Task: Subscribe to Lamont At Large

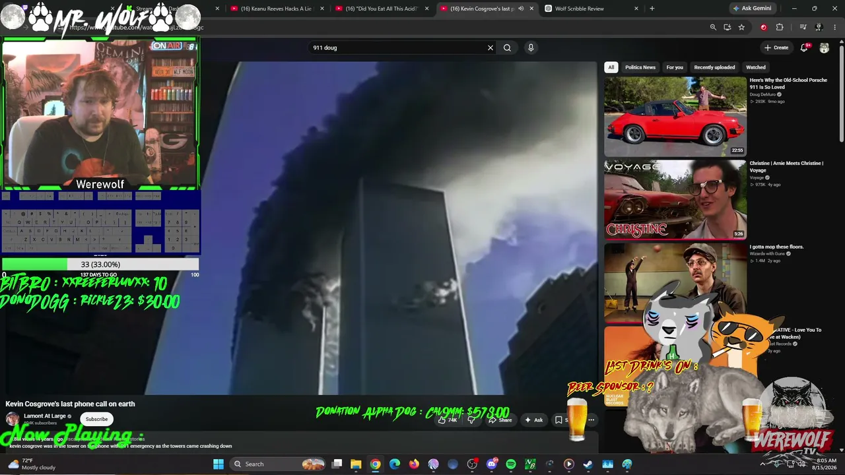Action: click(96, 419)
